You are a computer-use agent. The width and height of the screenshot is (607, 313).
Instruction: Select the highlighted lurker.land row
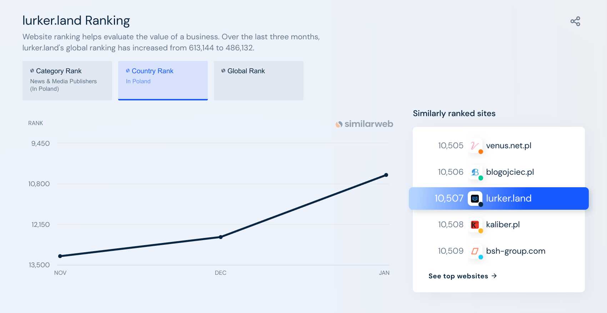click(499, 198)
